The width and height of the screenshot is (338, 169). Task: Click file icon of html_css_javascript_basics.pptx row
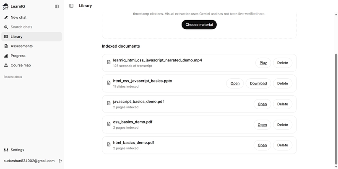pyautogui.click(x=109, y=83)
